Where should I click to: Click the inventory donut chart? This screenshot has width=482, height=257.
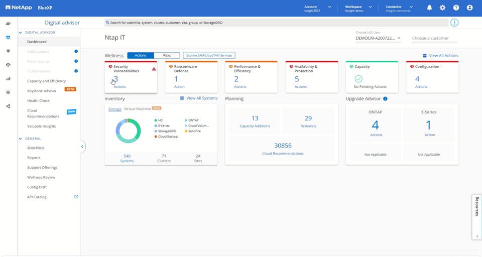coord(128,131)
